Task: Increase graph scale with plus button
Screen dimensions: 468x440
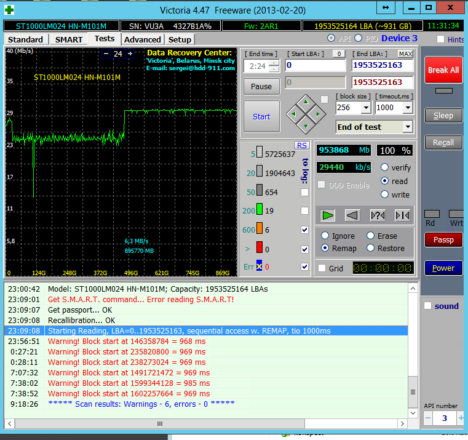Action: point(130,54)
